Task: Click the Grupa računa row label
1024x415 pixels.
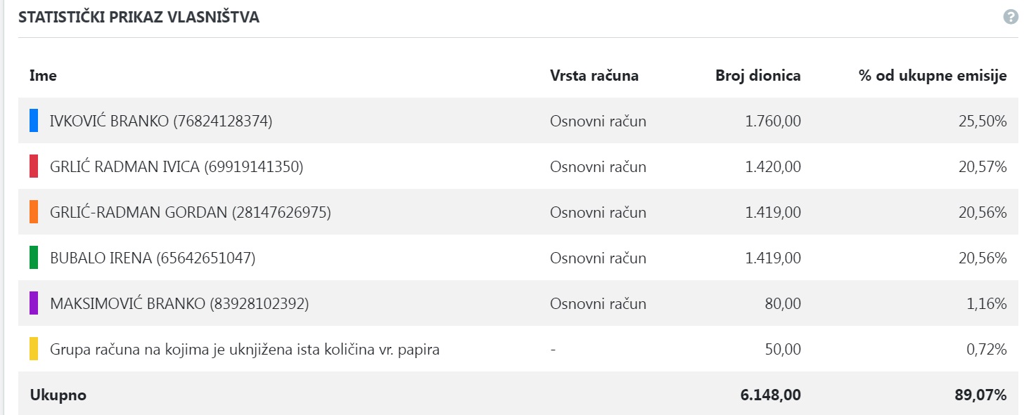Action: (x=245, y=349)
